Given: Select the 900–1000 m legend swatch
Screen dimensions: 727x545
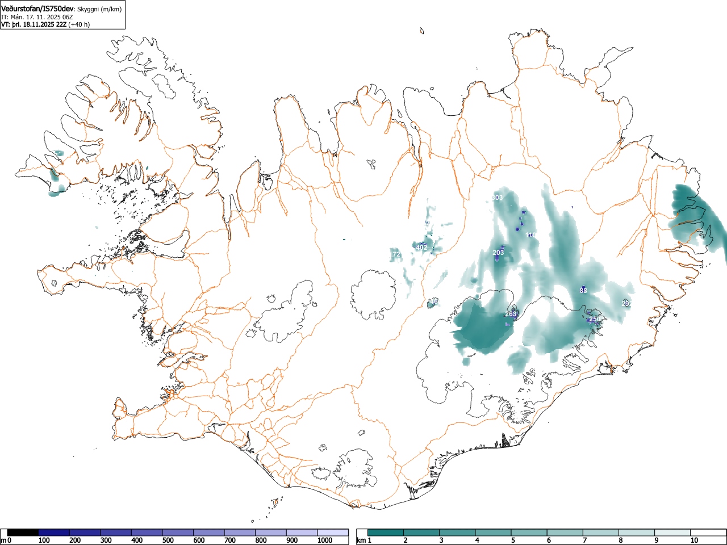Looking at the screenshot, I should (x=302, y=533).
